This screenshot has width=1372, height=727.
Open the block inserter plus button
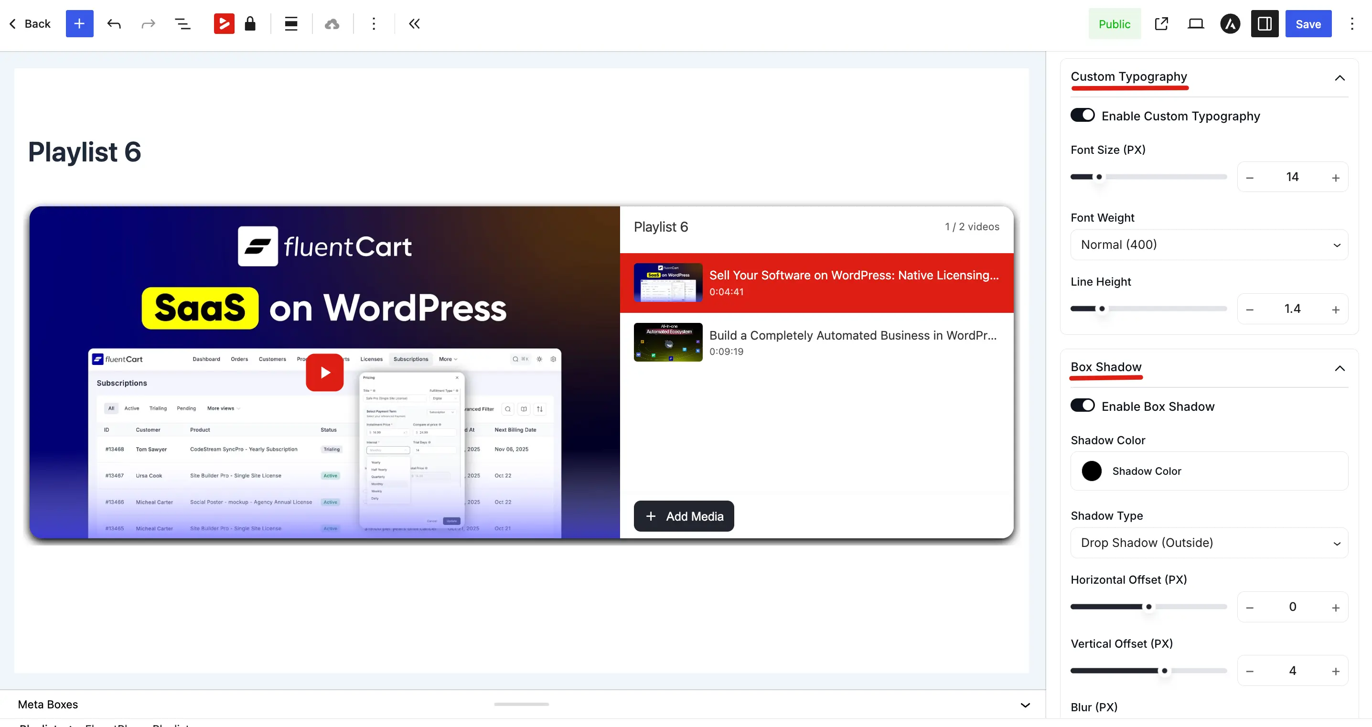(x=79, y=24)
